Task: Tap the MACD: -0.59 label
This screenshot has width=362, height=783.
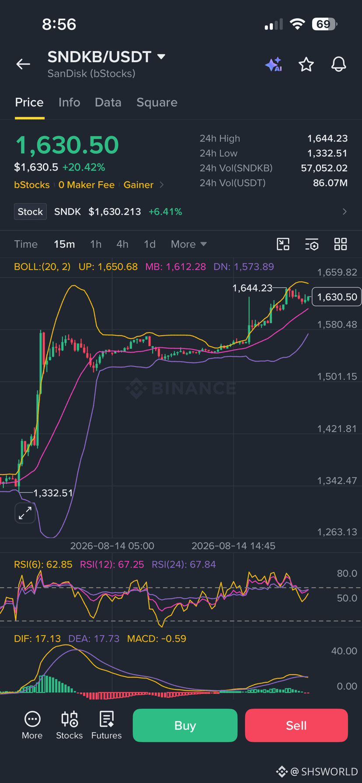Action: pos(157,639)
